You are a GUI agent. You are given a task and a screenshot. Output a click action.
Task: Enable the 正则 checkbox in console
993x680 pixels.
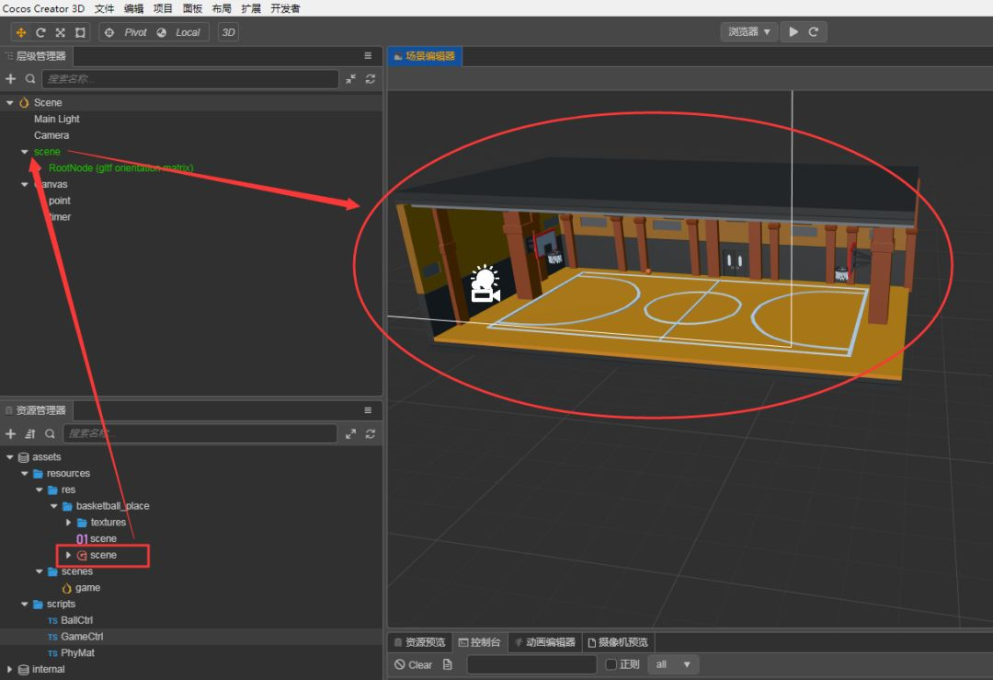click(x=611, y=664)
